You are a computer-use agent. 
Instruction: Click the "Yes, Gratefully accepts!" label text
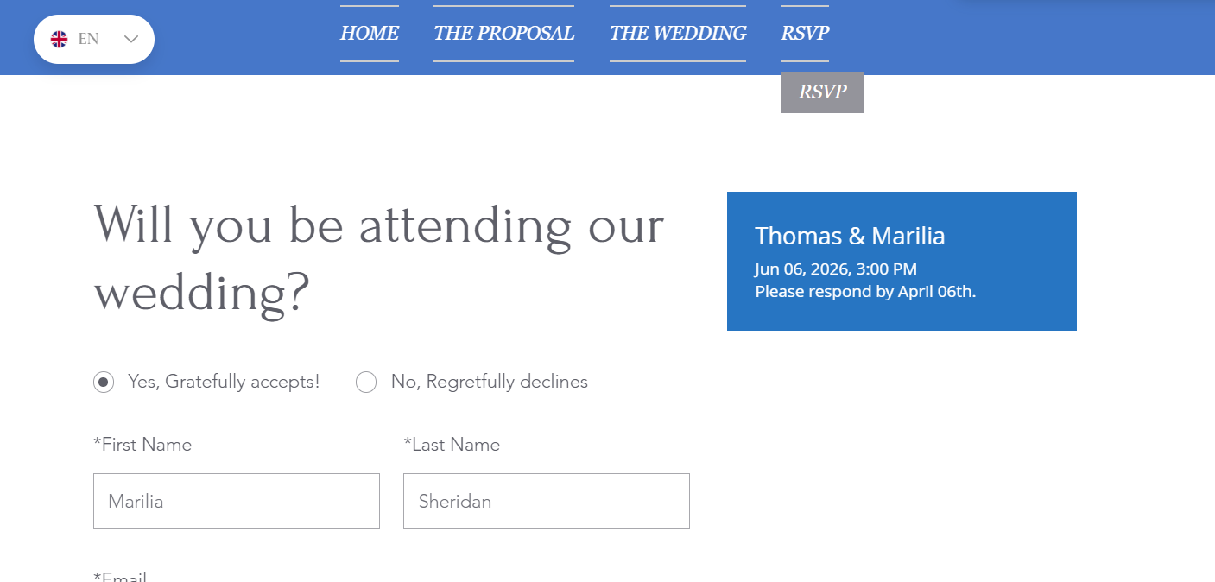tap(224, 382)
